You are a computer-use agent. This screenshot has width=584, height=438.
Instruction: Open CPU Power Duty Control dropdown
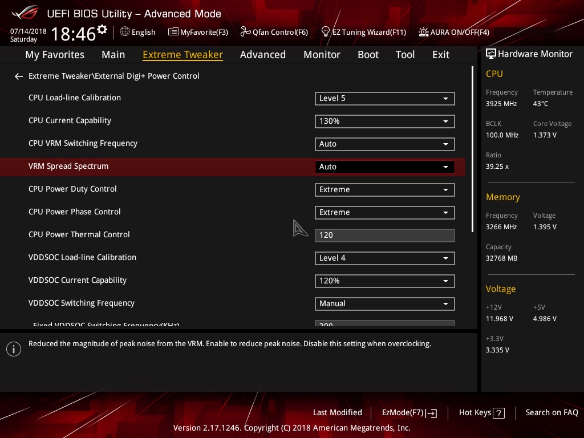pos(385,189)
